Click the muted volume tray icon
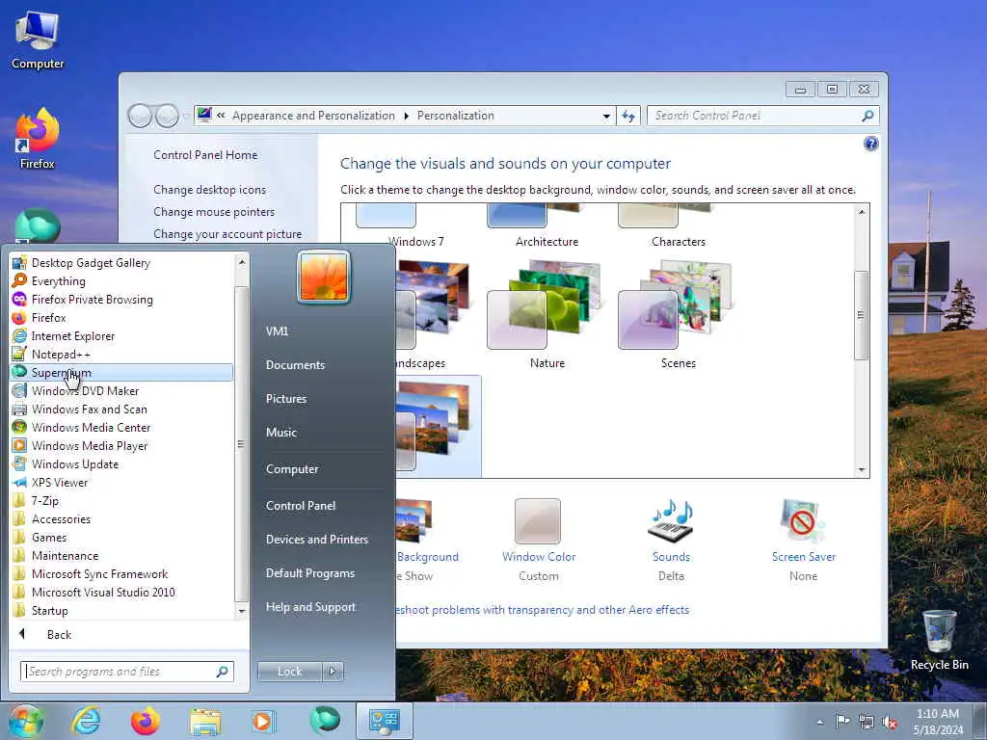 click(x=890, y=722)
